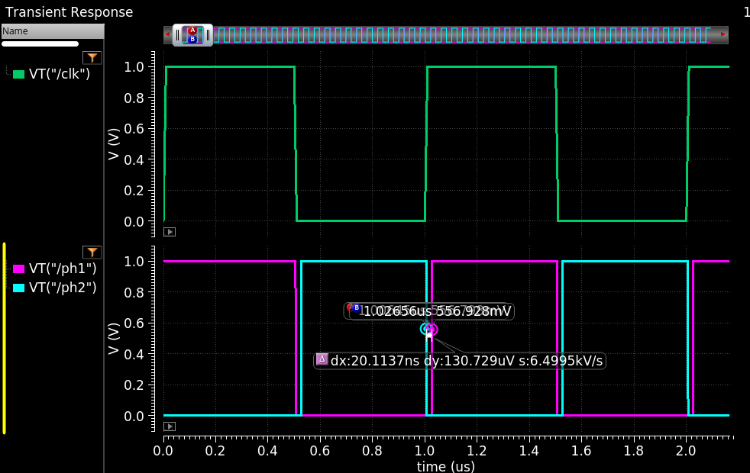The image size is (750, 473).
Task: Click the time (us) axis label
Action: click(445, 465)
